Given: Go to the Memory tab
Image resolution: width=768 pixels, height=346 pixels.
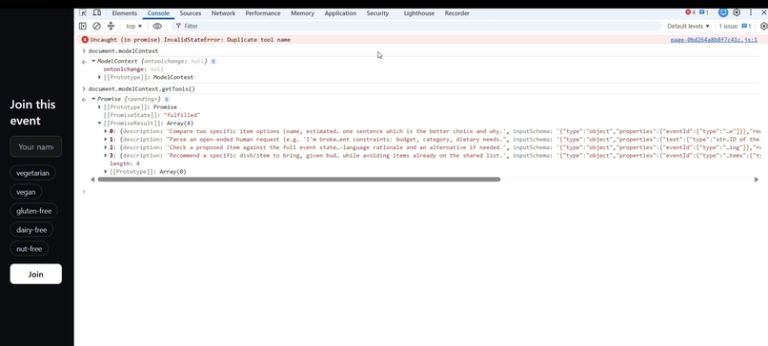Looking at the screenshot, I should tap(302, 13).
